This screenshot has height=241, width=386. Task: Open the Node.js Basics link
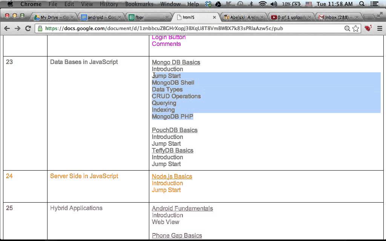(172, 177)
